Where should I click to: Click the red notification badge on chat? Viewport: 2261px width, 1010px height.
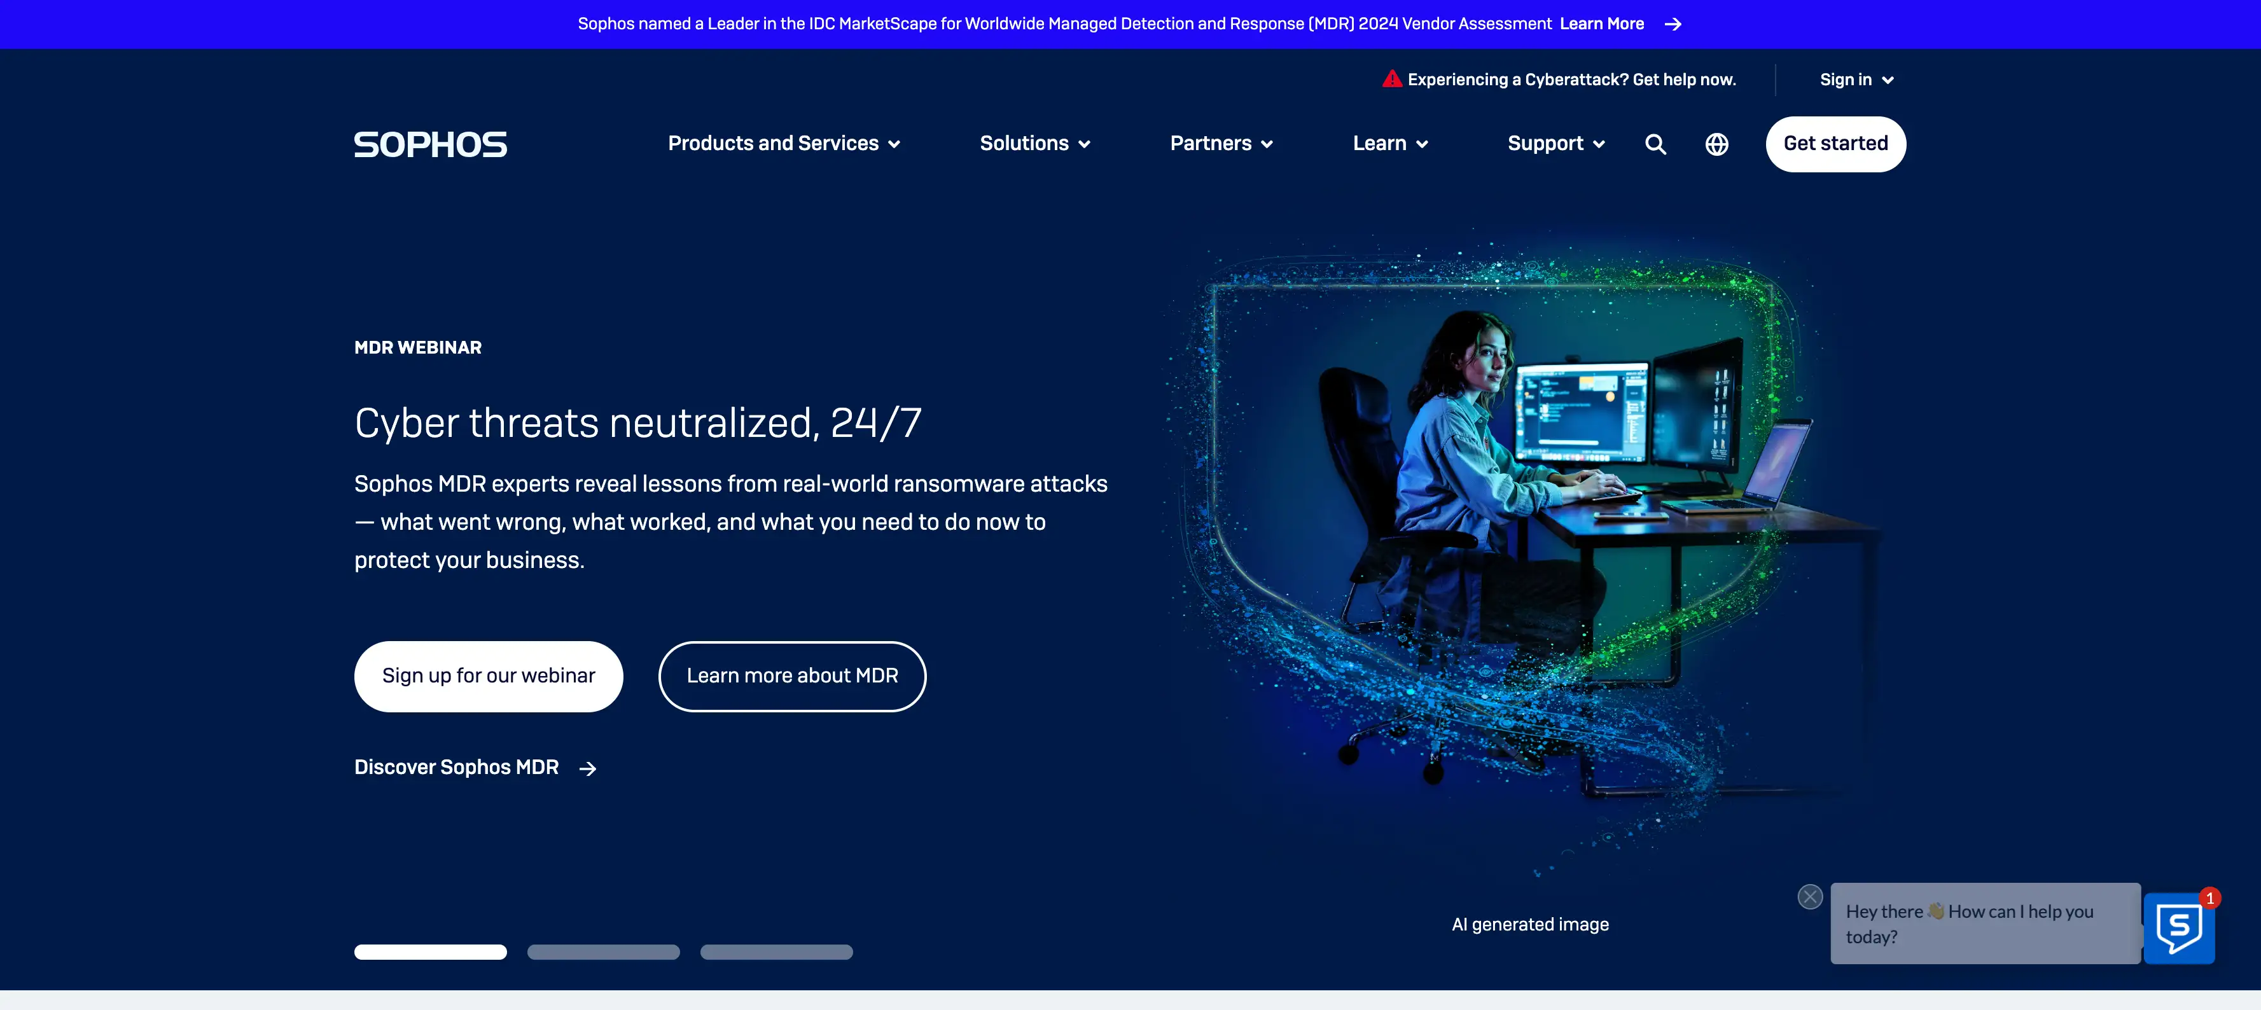pos(2209,899)
